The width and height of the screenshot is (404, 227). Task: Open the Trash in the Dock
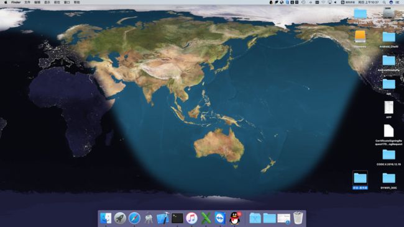pyautogui.click(x=298, y=218)
